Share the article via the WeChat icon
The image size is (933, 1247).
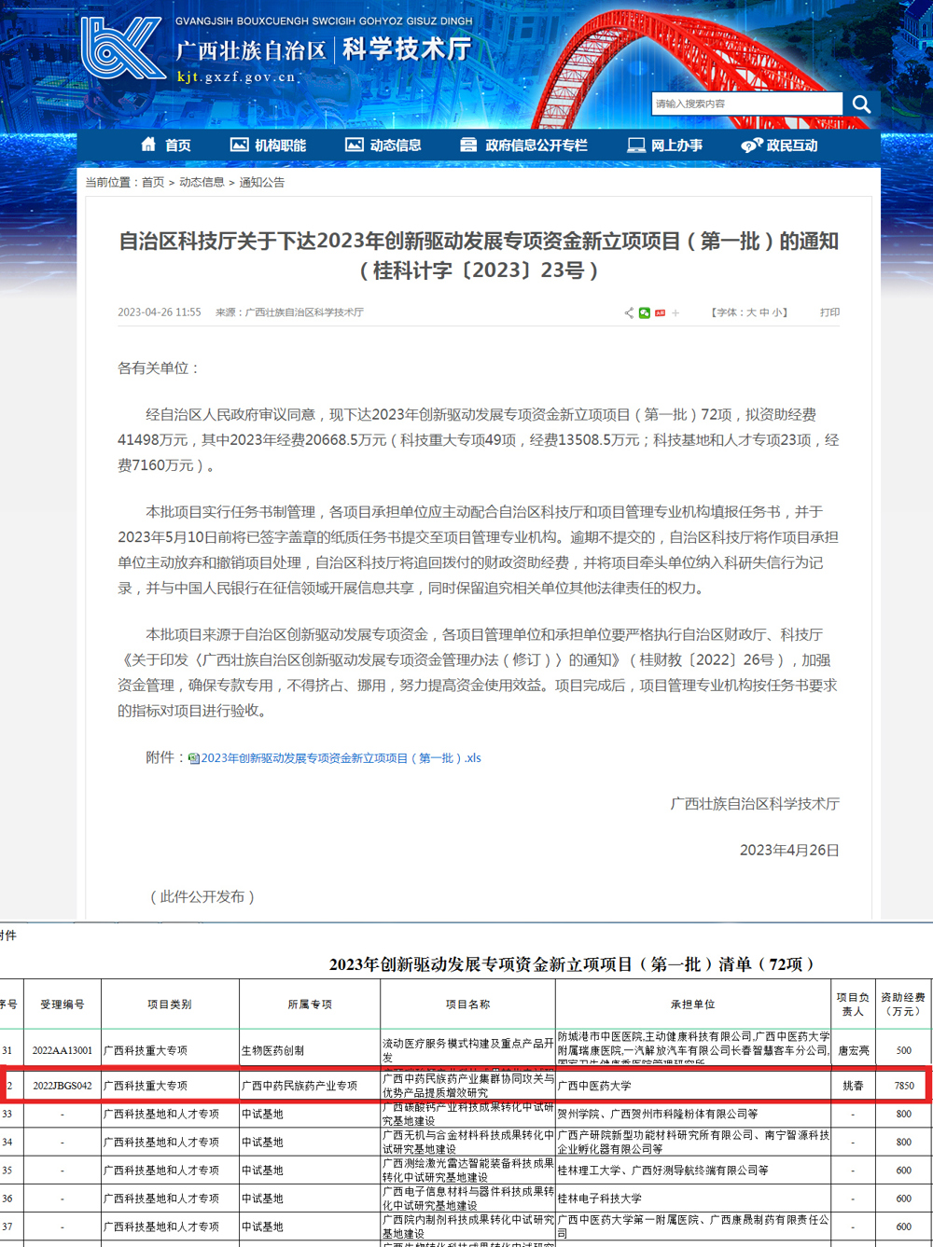pyautogui.click(x=645, y=312)
